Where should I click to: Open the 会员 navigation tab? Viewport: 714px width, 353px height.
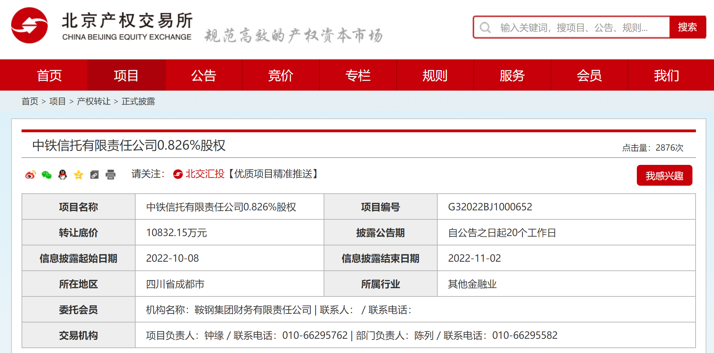tap(590, 75)
